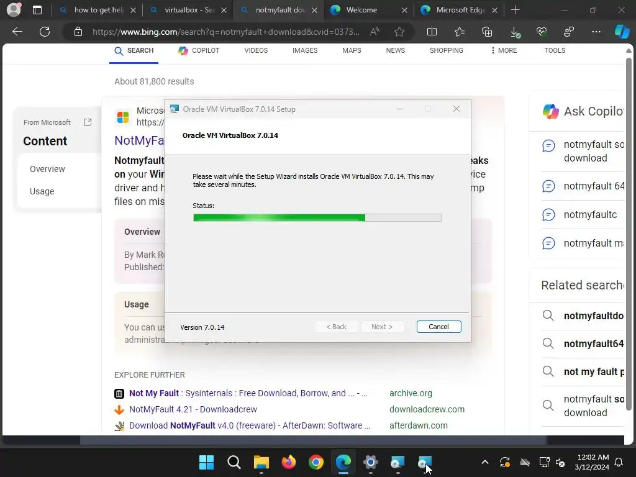636x477 pixels.
Task: Launch Firefox from the taskbar
Action: 289,462
